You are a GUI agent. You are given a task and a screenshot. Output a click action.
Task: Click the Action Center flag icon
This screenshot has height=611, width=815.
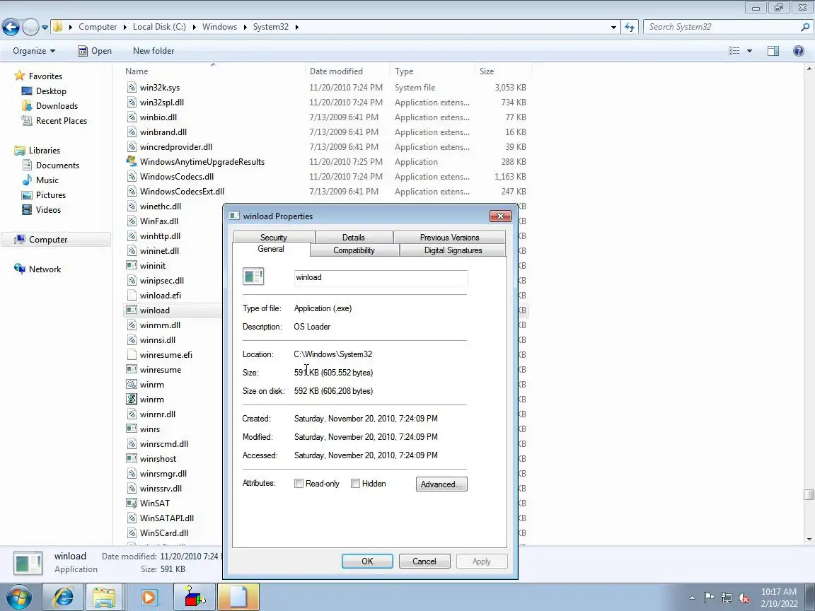click(709, 598)
